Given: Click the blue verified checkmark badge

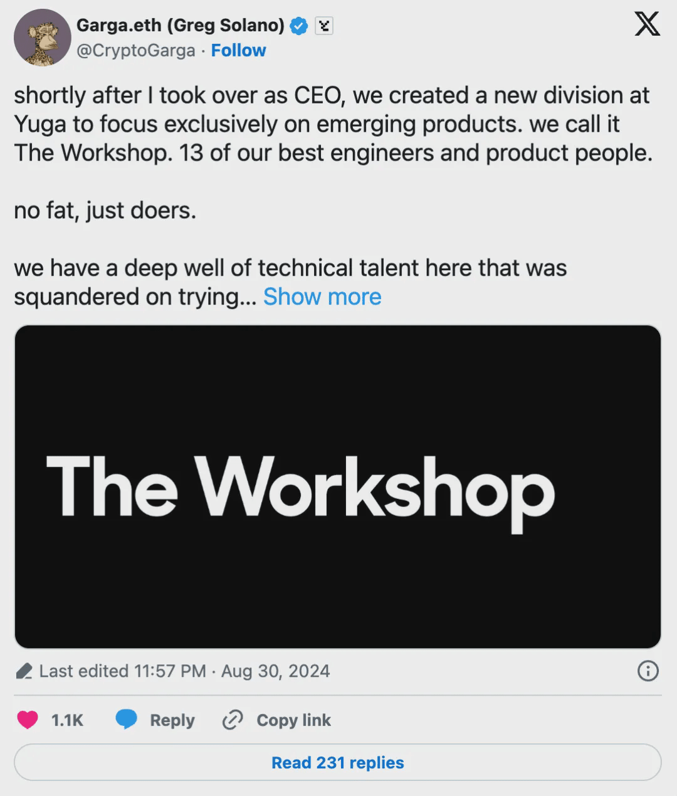Looking at the screenshot, I should 299,26.
